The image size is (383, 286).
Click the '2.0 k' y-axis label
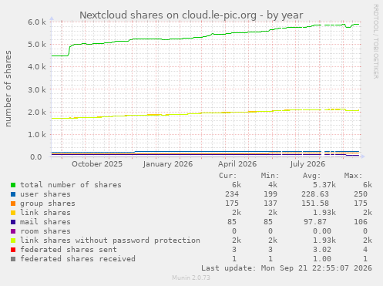tap(37, 112)
